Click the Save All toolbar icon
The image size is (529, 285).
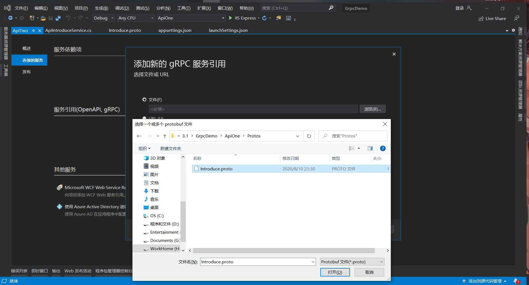pos(58,18)
